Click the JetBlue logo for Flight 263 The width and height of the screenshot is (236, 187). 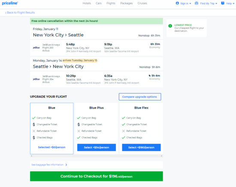(x=36, y=48)
